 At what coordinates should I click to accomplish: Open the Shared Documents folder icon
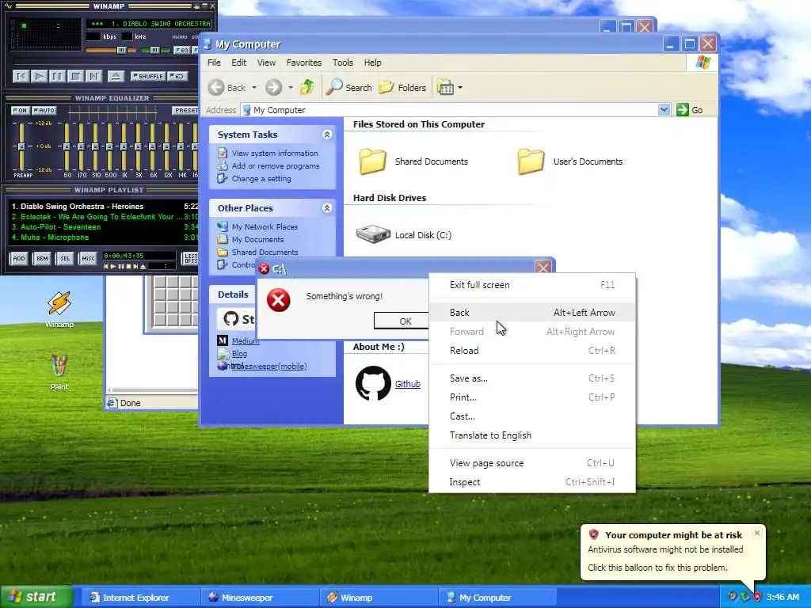(x=373, y=161)
